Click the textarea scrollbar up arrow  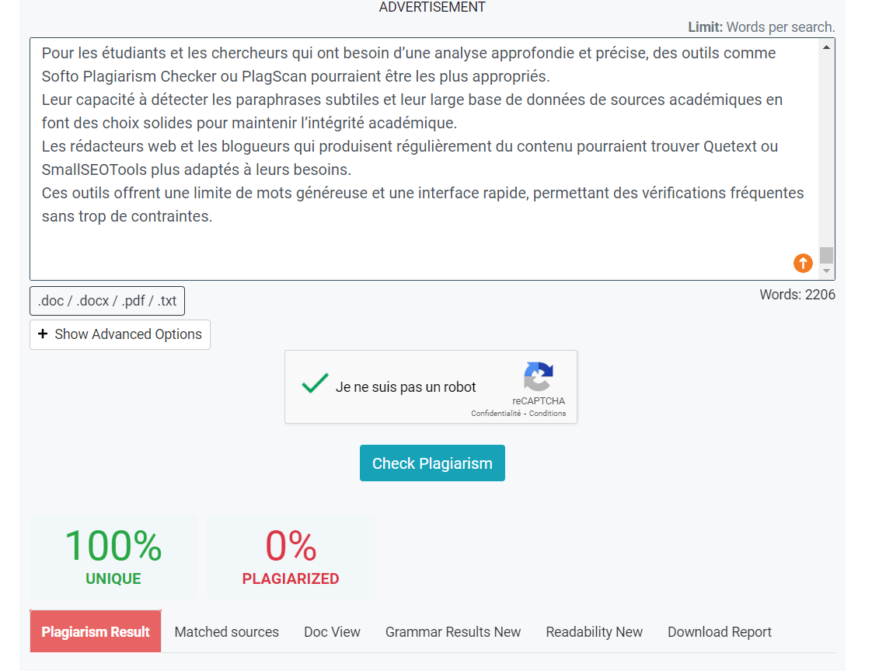826,48
